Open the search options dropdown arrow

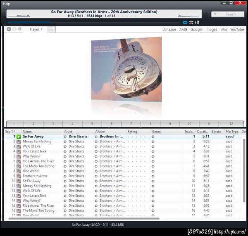(x=215, y=14)
